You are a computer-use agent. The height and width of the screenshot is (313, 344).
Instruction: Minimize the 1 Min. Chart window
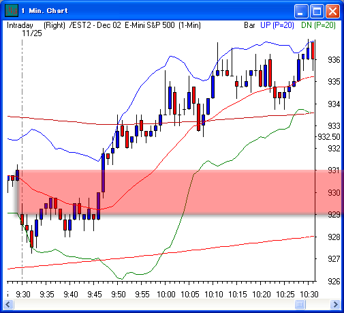301,11
